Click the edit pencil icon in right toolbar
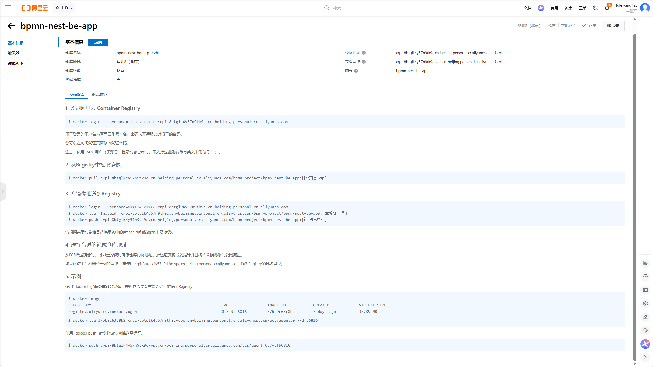The height and width of the screenshot is (367, 653). click(x=645, y=317)
